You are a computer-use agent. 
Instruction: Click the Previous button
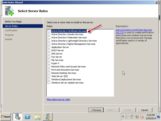click(96, 110)
